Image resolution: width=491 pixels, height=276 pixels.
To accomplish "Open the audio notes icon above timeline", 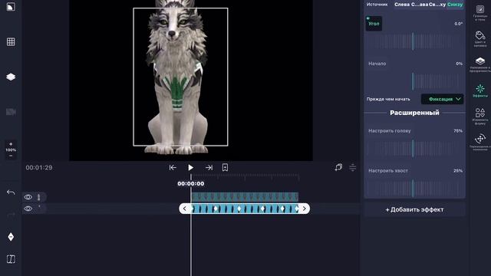I will [338, 167].
